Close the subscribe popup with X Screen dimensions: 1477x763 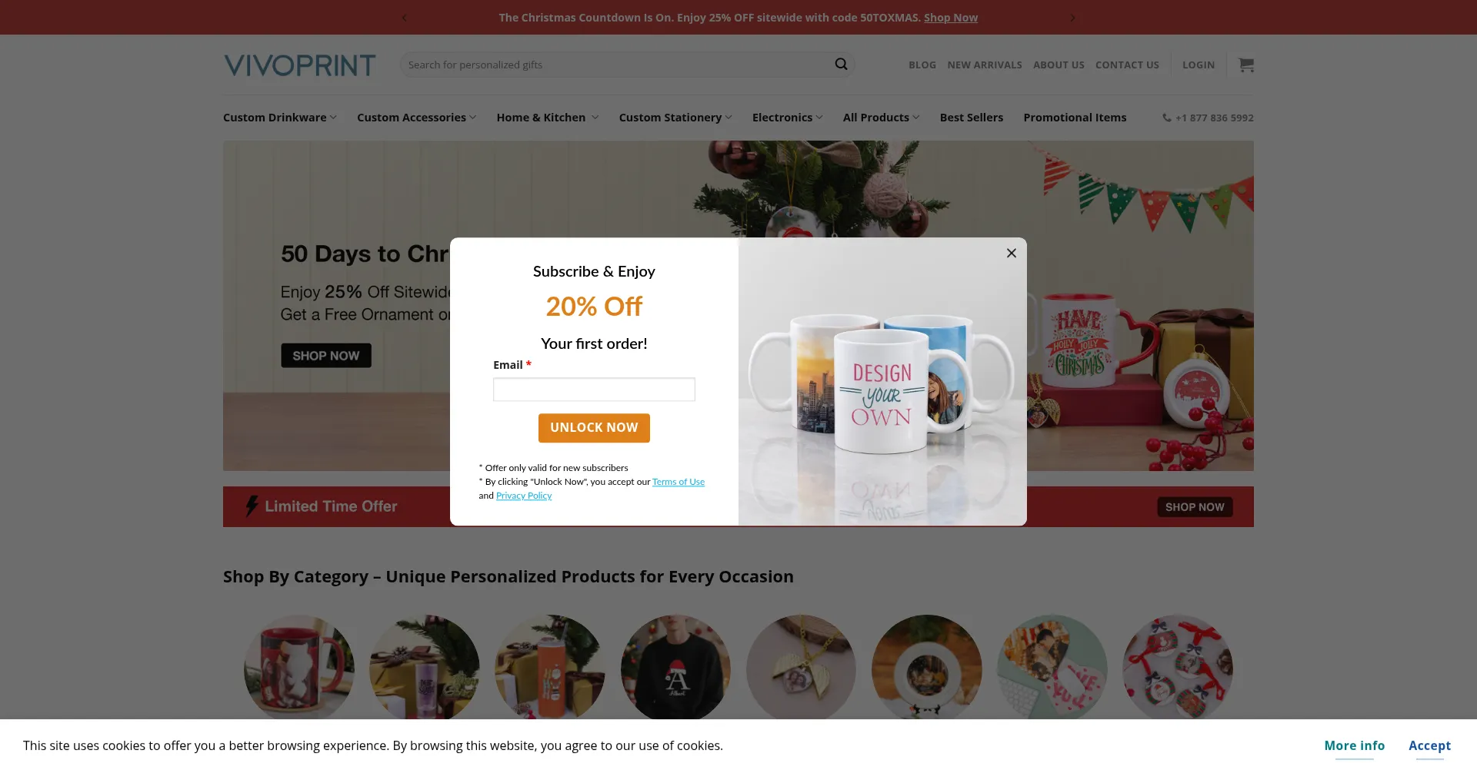1012,253
